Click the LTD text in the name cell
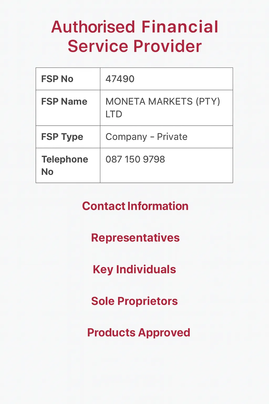The image size is (269, 404). click(114, 114)
